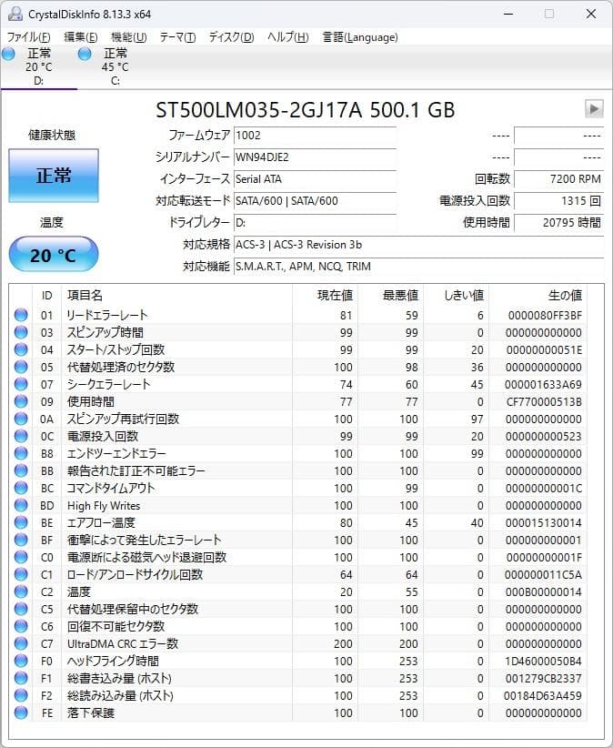This screenshot has height=748, width=613.
Task: Select the D: drive tab at 20 °C
Action: pos(39,66)
